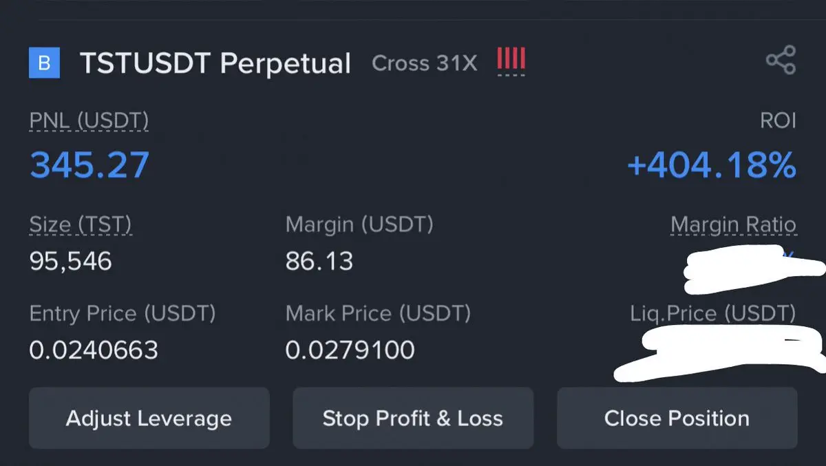Tap the ROI value +404.18%
The height and width of the screenshot is (466, 826).
click(x=712, y=165)
